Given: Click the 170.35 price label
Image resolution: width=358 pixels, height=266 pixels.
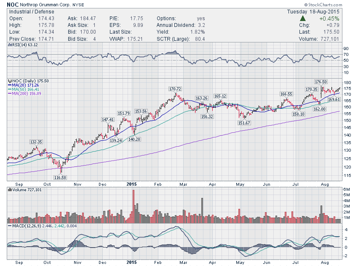Looking at the screenshot, I should (x=311, y=89).
